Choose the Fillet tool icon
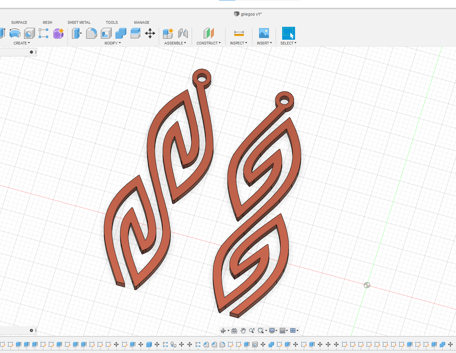Screen dimensions: 456x353 pyautogui.click(x=91, y=33)
